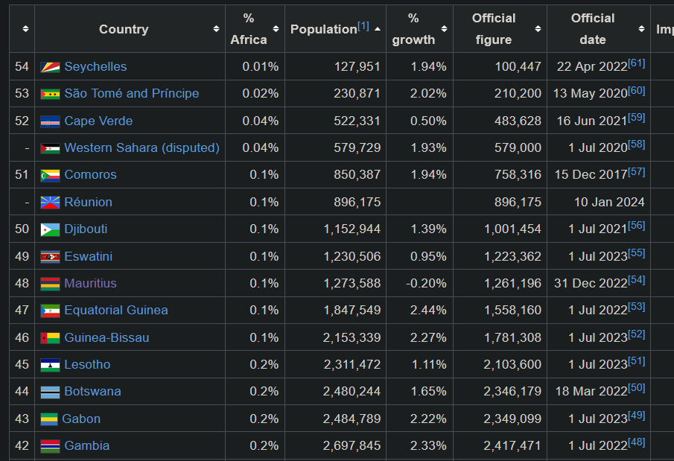
Task: Open Population header reference [1]
Action: tap(363, 26)
